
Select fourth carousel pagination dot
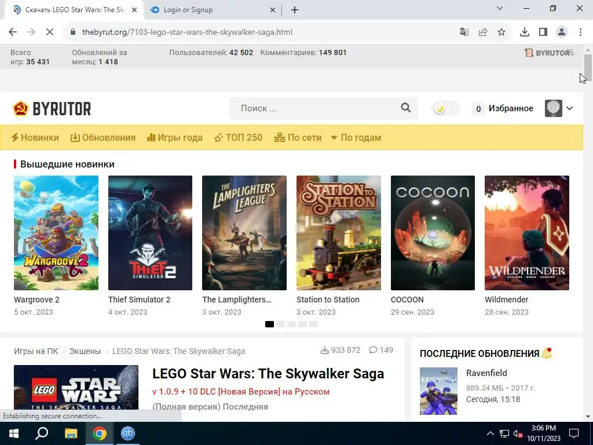click(302, 324)
